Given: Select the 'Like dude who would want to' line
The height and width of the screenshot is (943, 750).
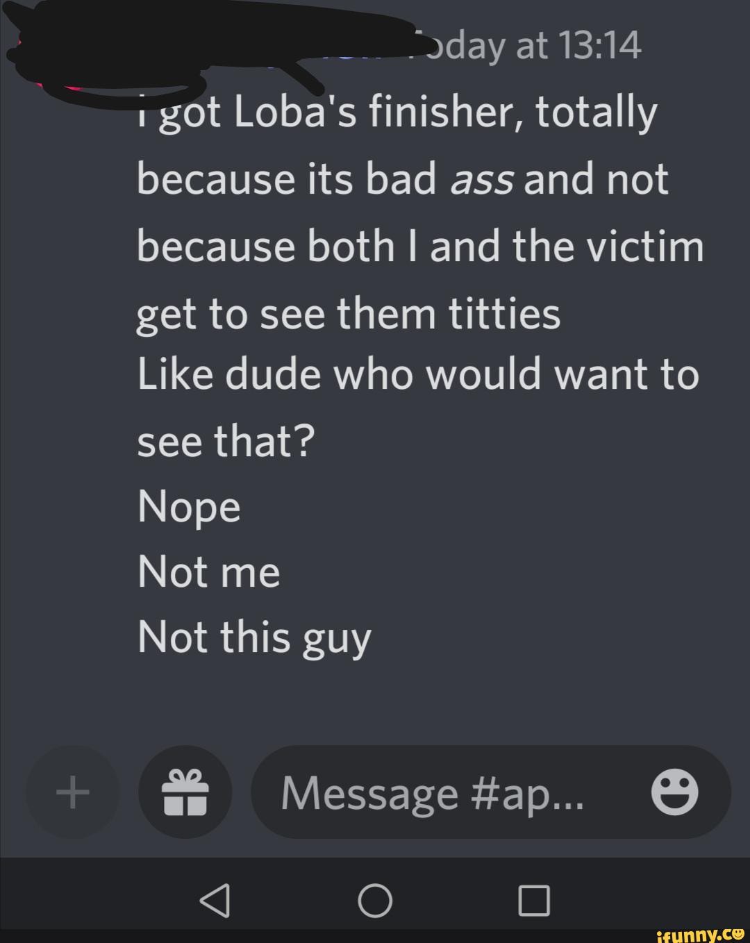Looking at the screenshot, I should 418,376.
